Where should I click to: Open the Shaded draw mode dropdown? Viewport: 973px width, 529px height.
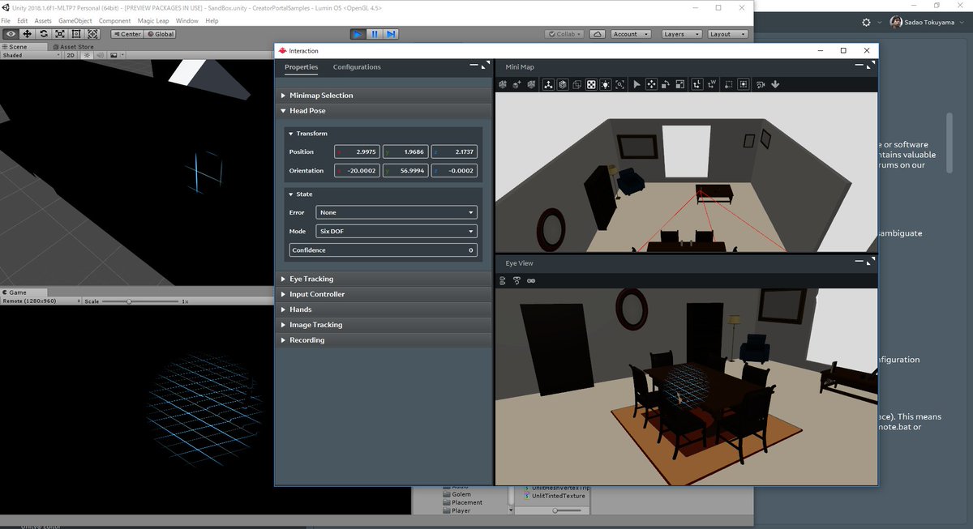tap(32, 55)
